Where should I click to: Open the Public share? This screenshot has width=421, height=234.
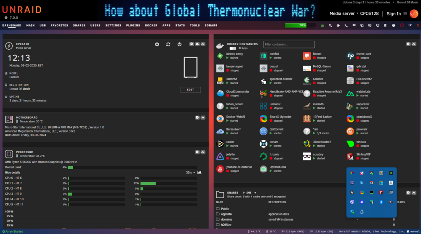225,209
